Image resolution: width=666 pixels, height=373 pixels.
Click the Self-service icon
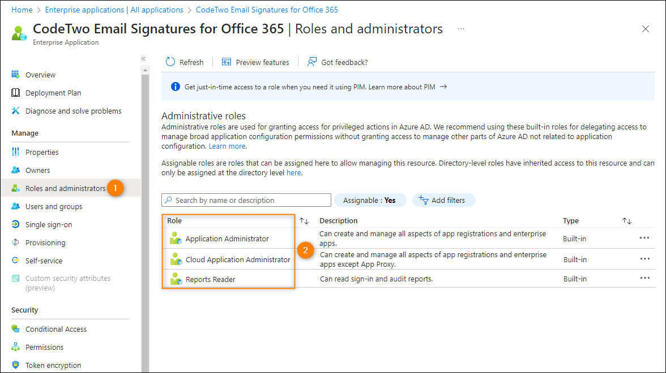15,260
